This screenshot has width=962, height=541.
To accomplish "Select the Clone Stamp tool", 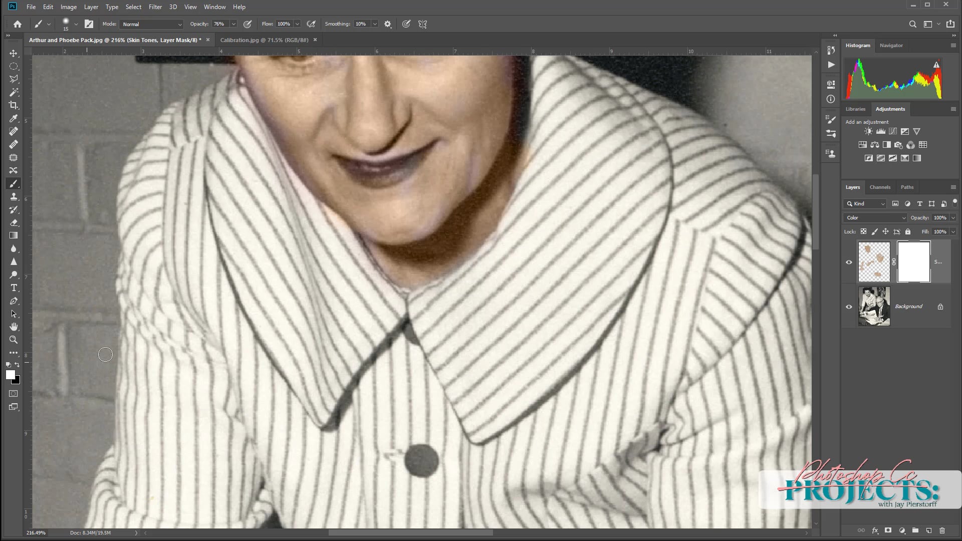I will coord(14,196).
